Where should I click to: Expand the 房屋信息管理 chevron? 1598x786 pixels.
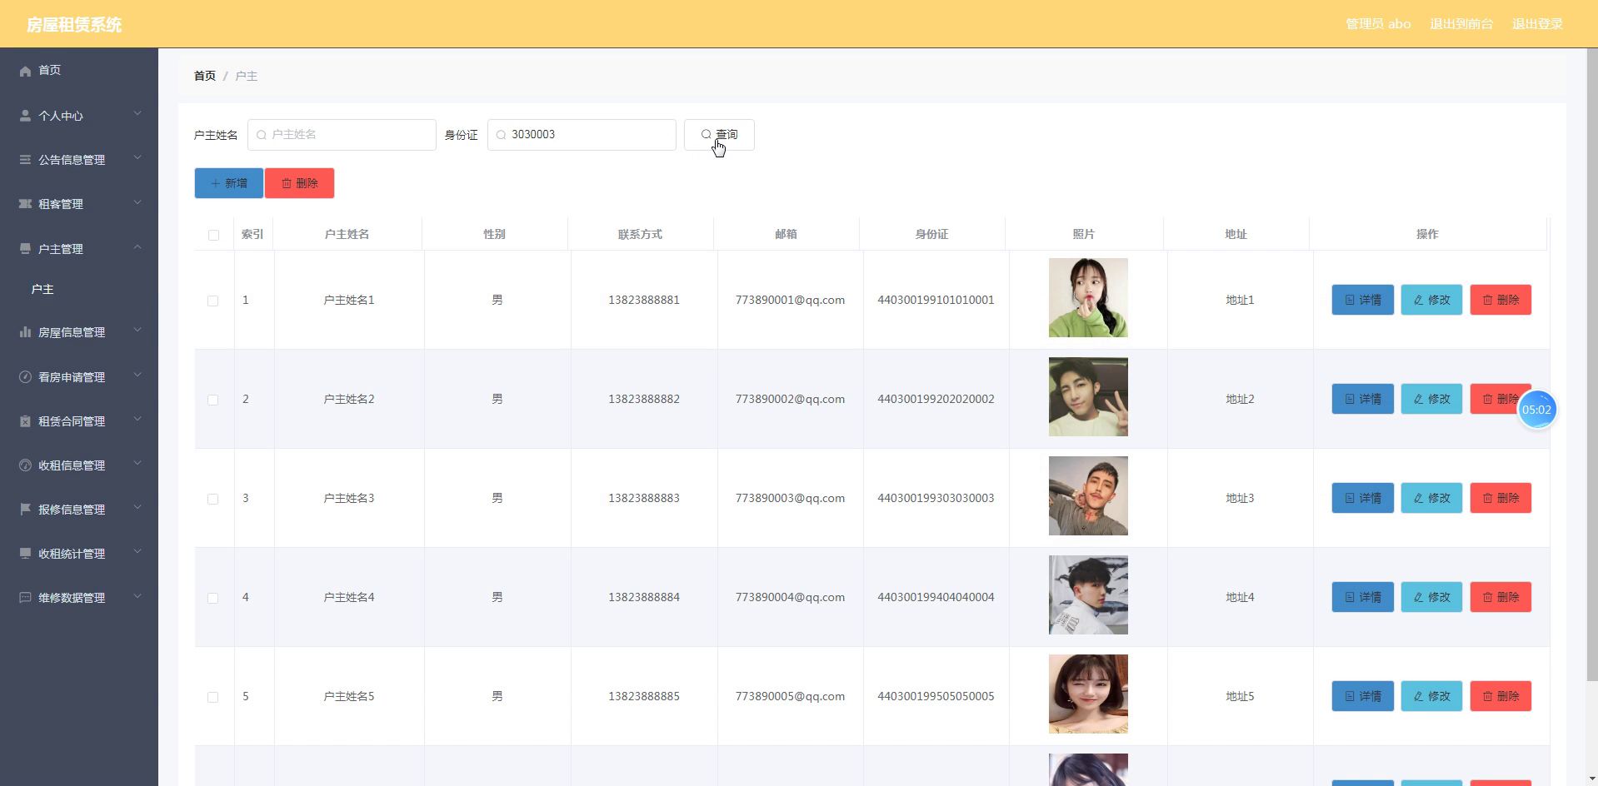click(137, 331)
